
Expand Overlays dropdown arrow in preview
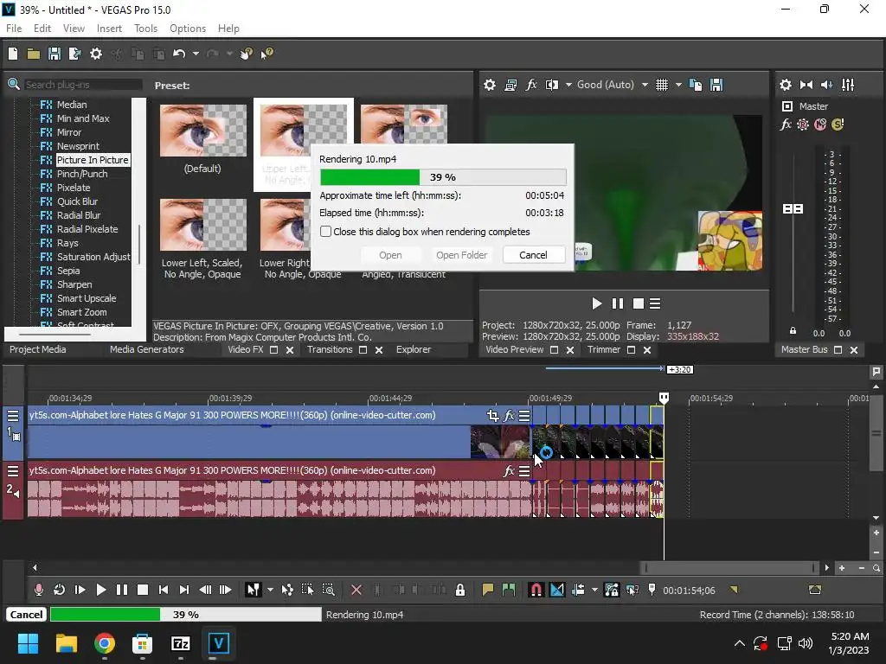(x=678, y=85)
